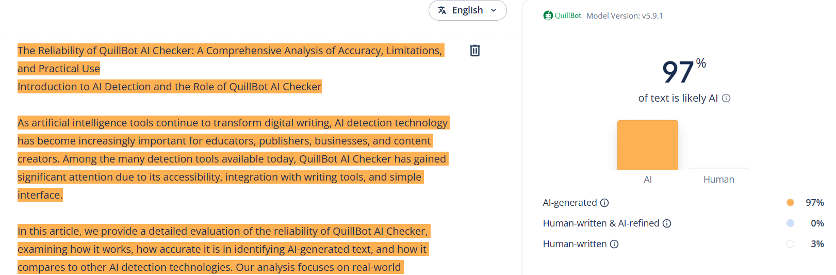Click the highlighted article title text
Viewport: 836px width, 275px height.
pos(230,51)
